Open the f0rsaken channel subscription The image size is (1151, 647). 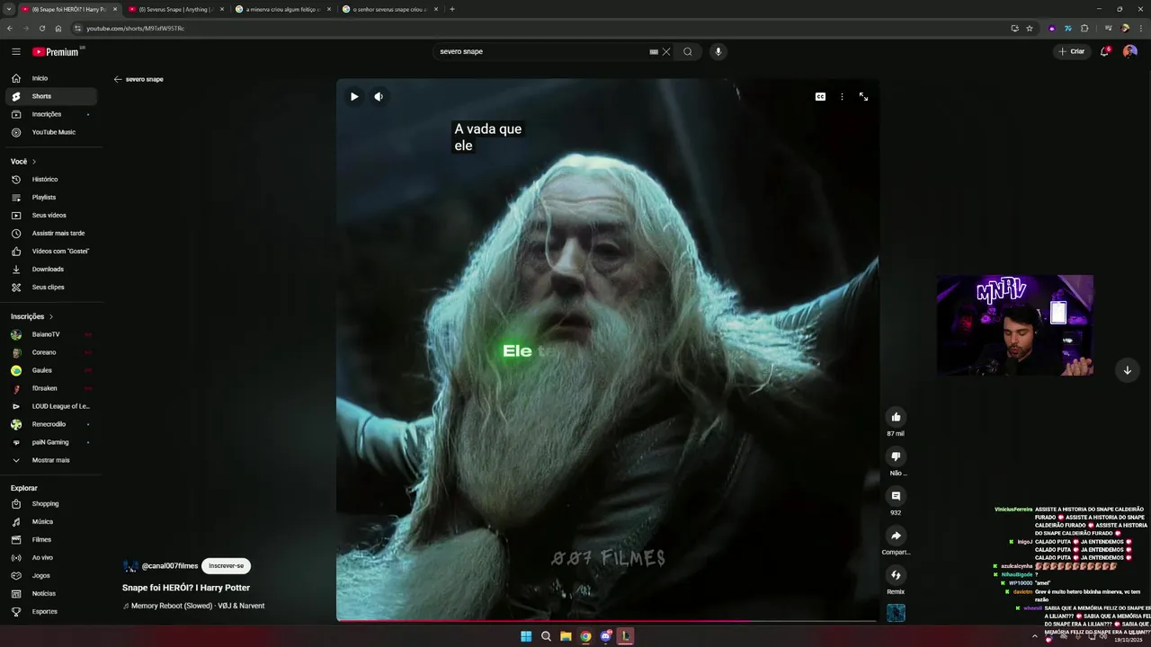coord(50,388)
